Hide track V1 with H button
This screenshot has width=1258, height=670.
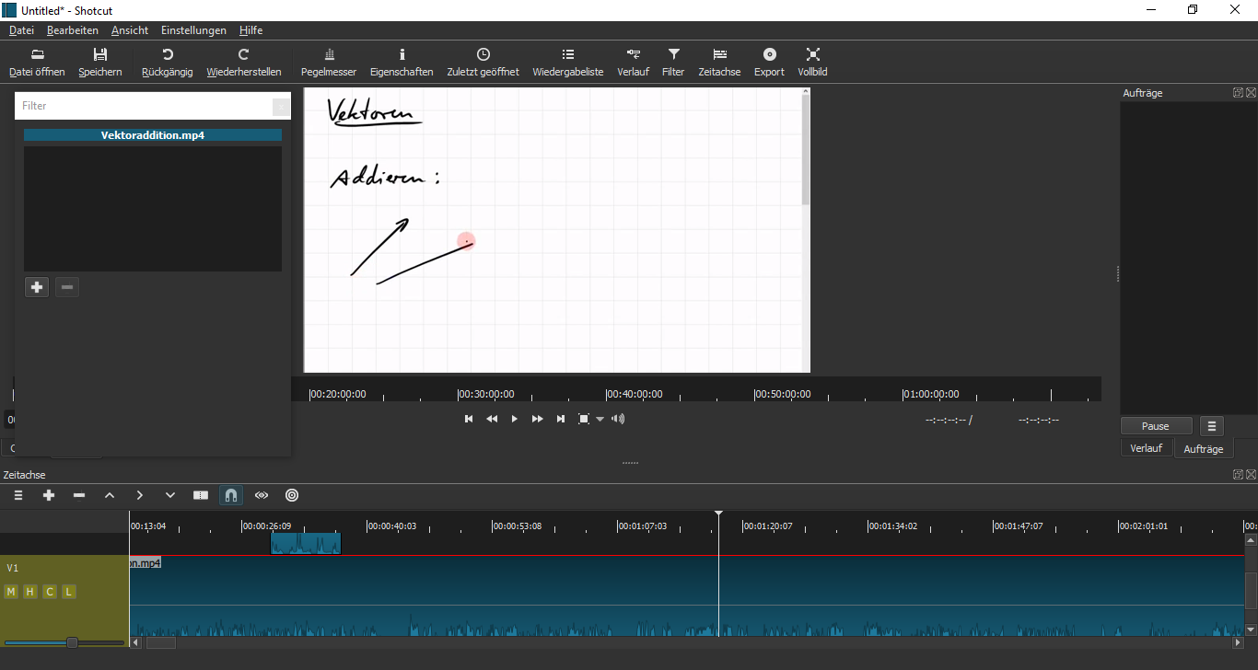pyautogui.click(x=30, y=592)
